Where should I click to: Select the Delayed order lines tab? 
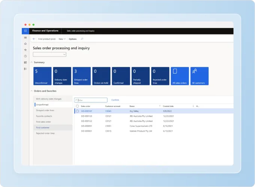pos(53,110)
